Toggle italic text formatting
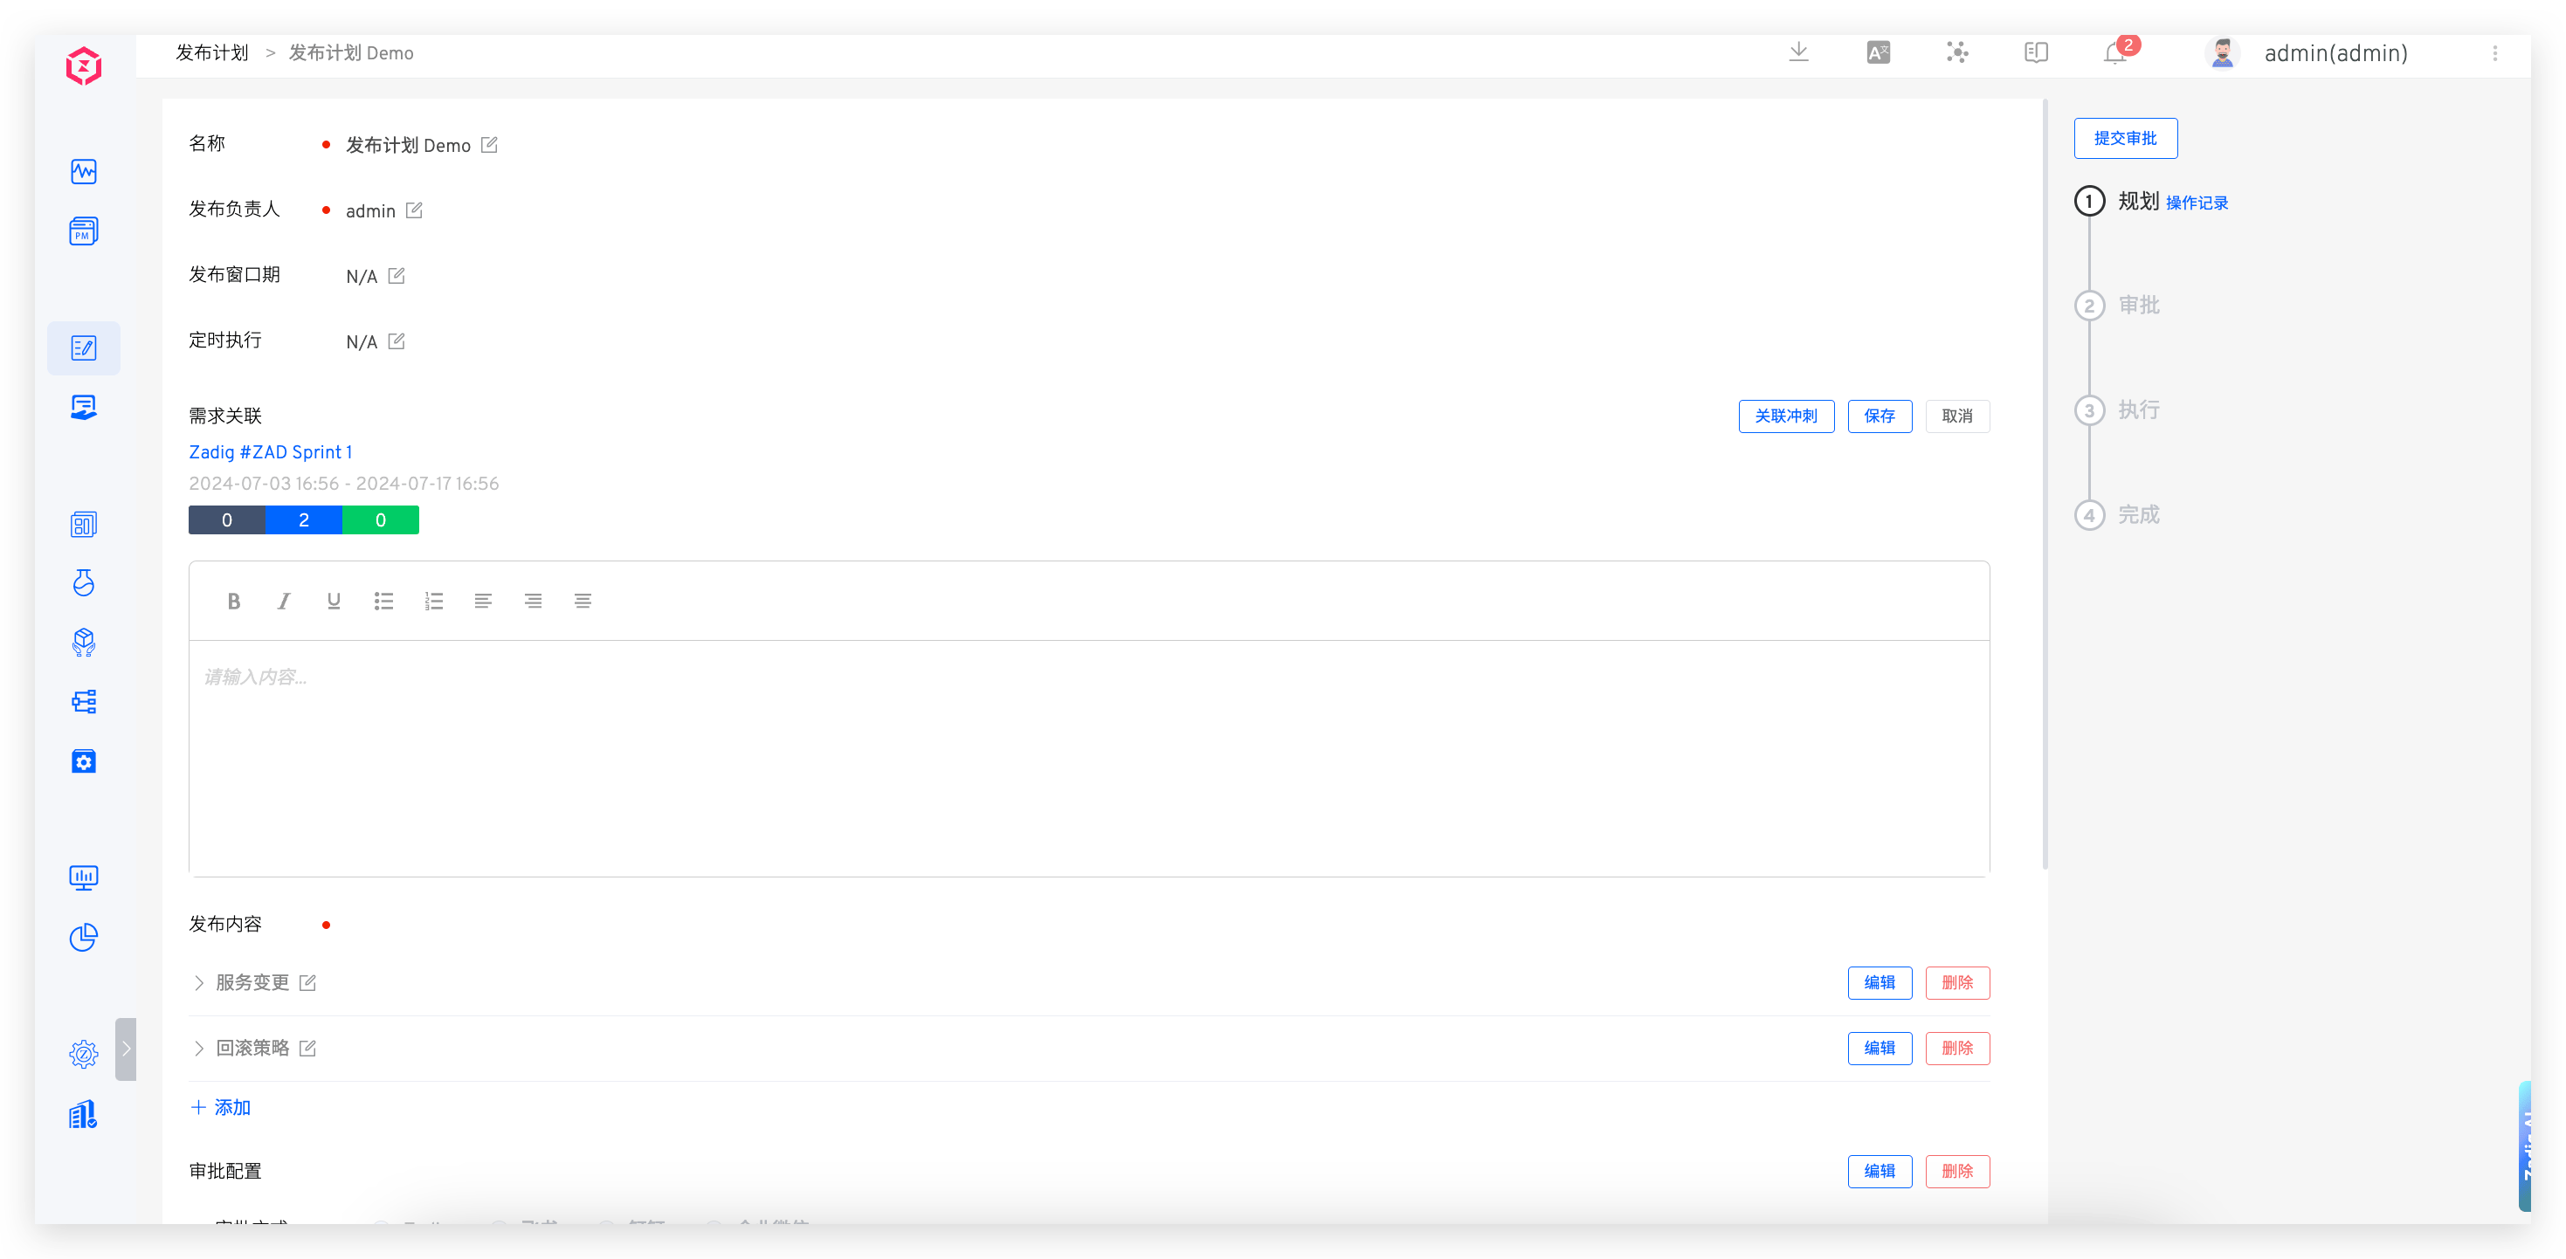The image size is (2566, 1259). [284, 601]
